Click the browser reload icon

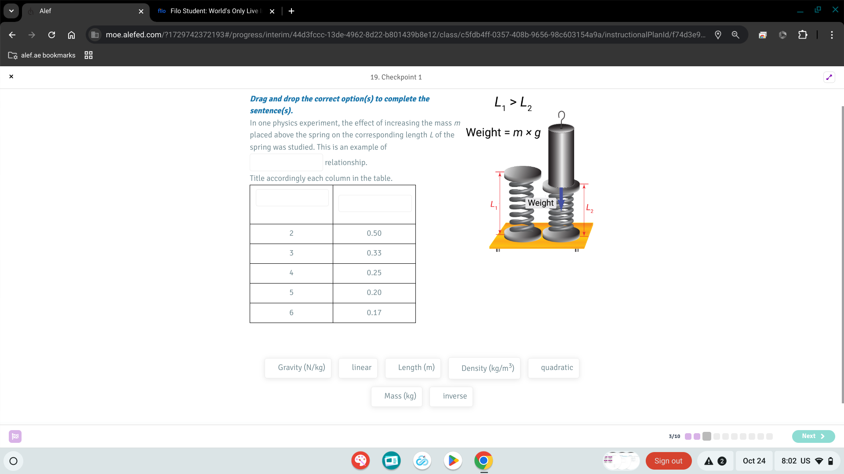51,35
